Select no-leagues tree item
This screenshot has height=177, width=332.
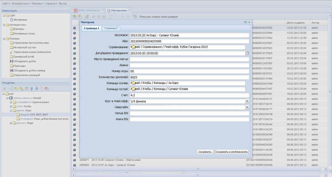tap(27, 119)
